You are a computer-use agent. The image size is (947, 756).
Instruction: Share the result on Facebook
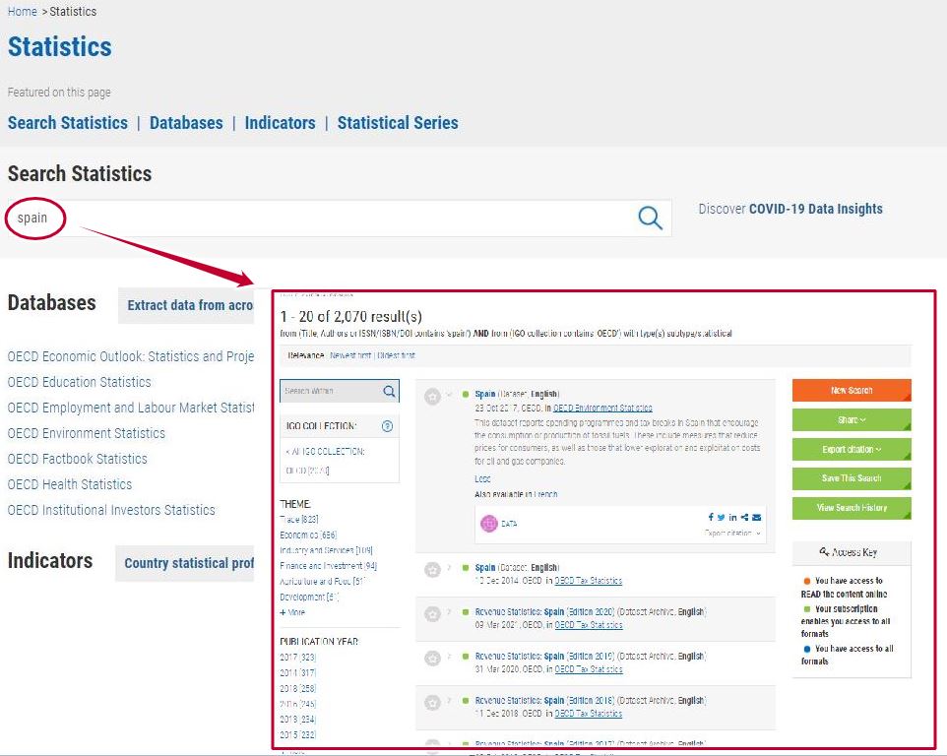[711, 517]
